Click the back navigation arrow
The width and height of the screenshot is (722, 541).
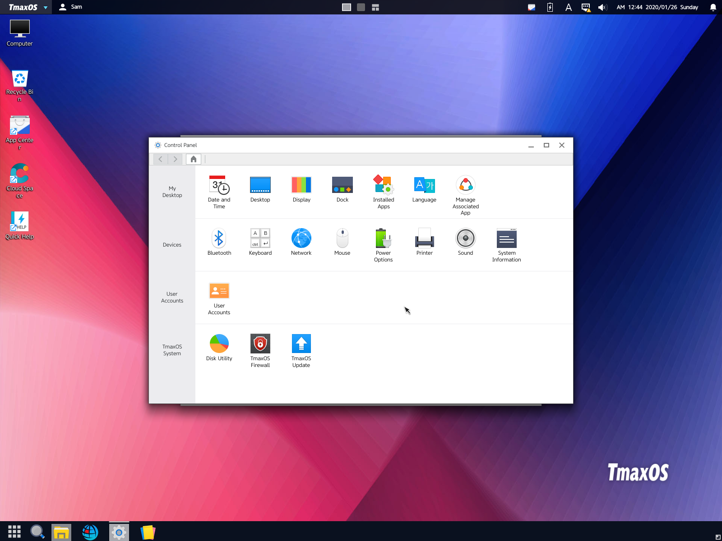click(x=161, y=159)
